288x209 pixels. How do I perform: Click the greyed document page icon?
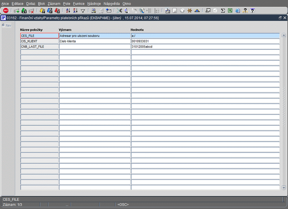pos(175,11)
